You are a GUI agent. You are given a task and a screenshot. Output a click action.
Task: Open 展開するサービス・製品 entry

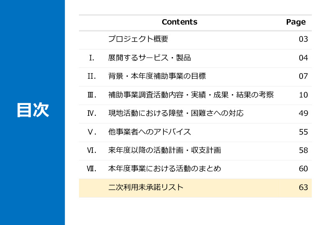150,57
